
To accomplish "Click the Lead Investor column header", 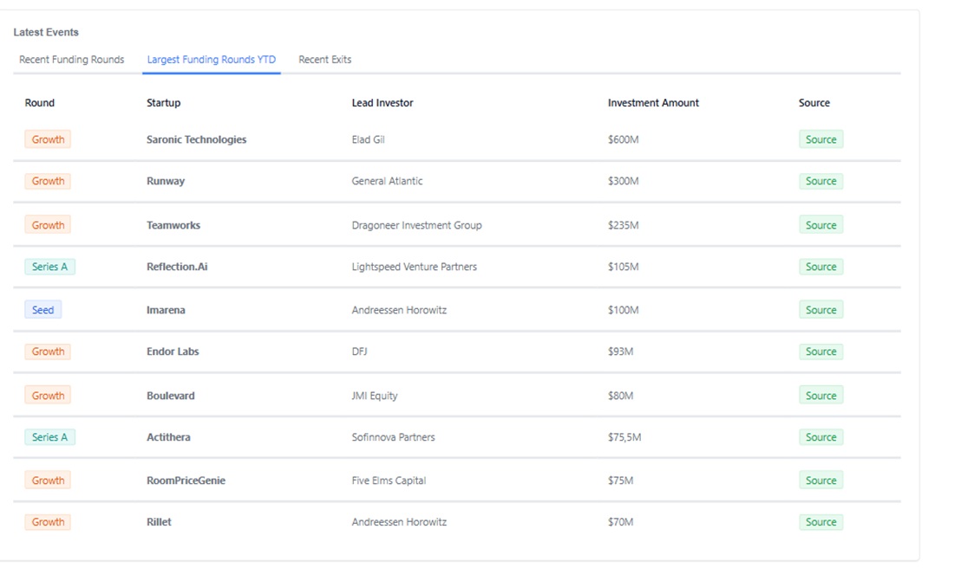I will tap(382, 103).
